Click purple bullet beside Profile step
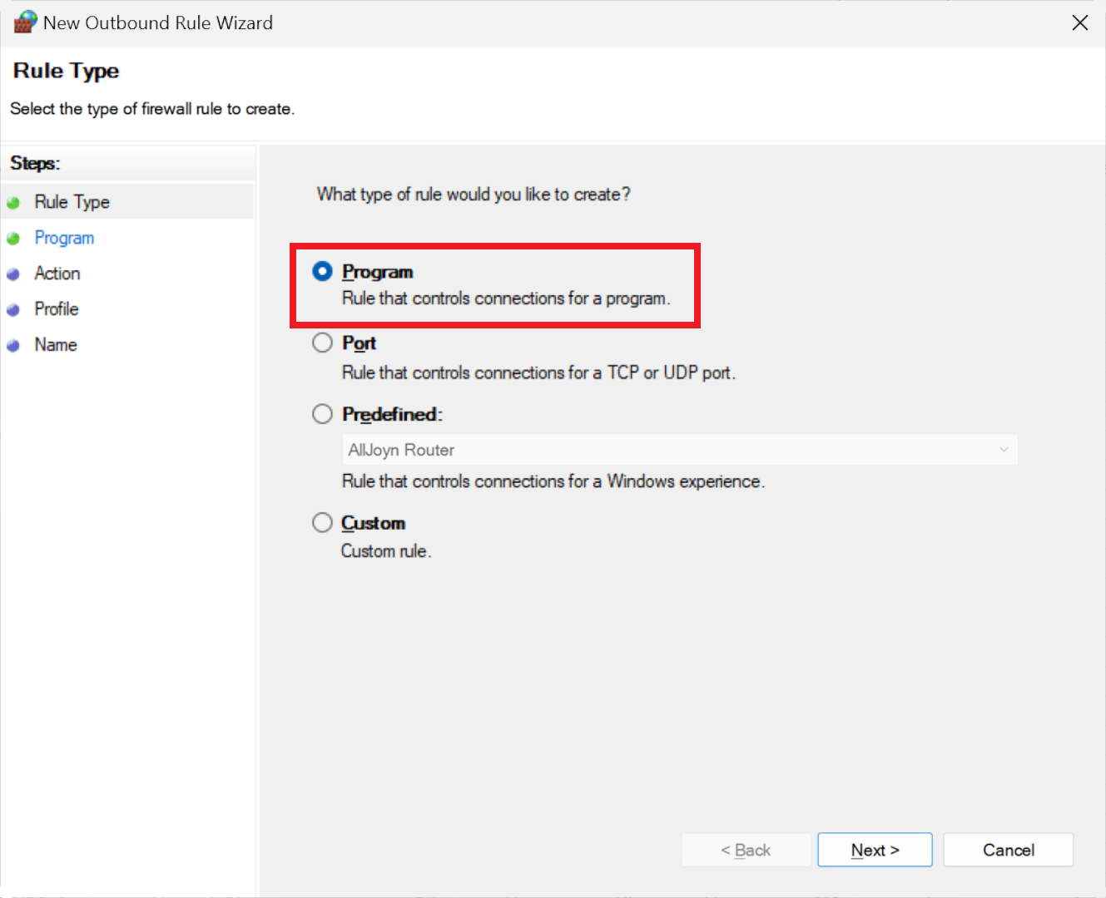Image resolution: width=1106 pixels, height=898 pixels. point(13,310)
